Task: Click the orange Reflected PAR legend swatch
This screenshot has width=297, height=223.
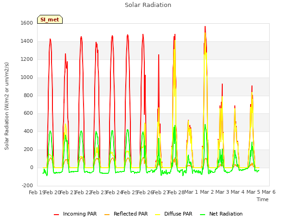Action: coord(107,215)
